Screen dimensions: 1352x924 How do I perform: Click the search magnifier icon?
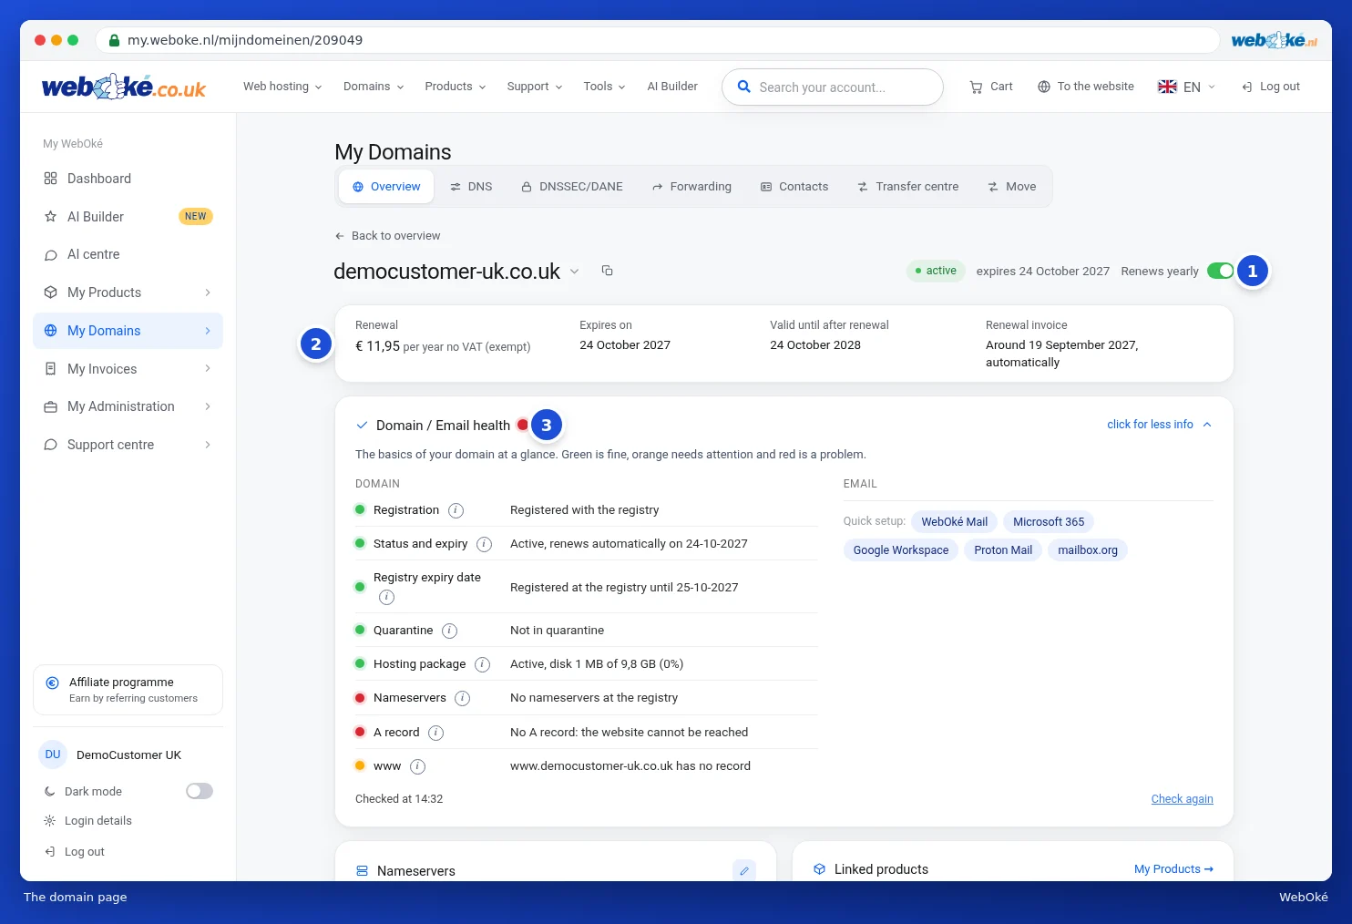click(x=743, y=87)
